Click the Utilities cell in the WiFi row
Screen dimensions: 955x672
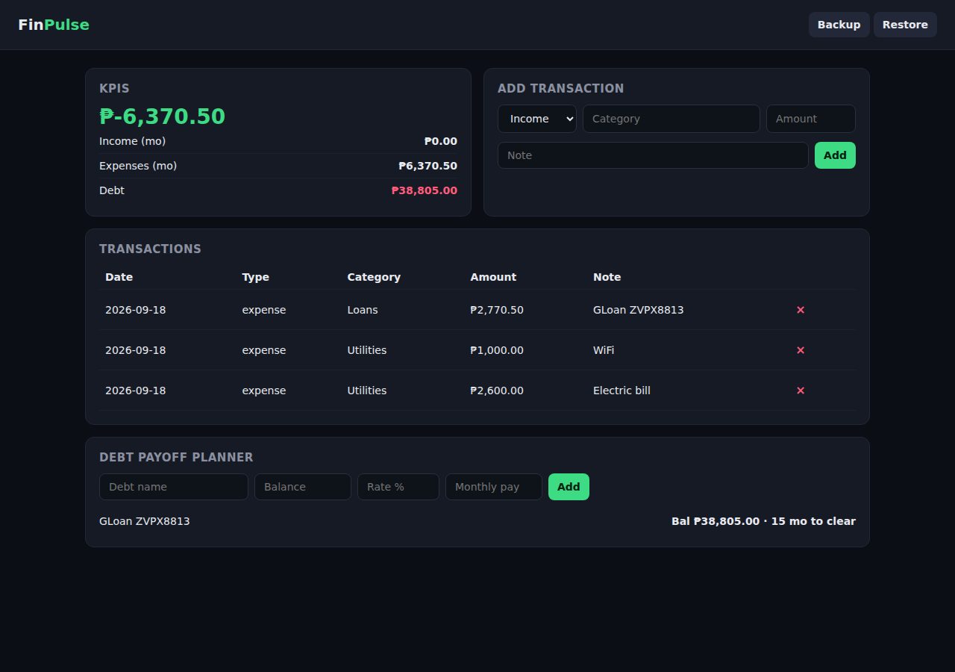click(x=367, y=350)
